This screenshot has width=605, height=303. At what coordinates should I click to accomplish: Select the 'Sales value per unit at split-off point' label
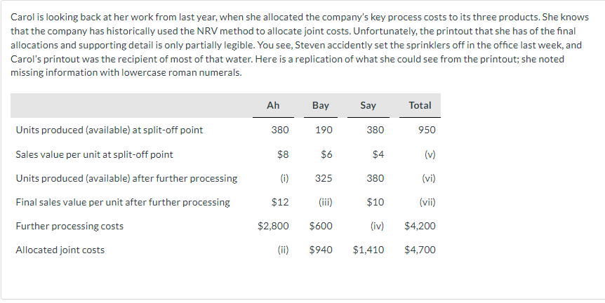coord(94,154)
